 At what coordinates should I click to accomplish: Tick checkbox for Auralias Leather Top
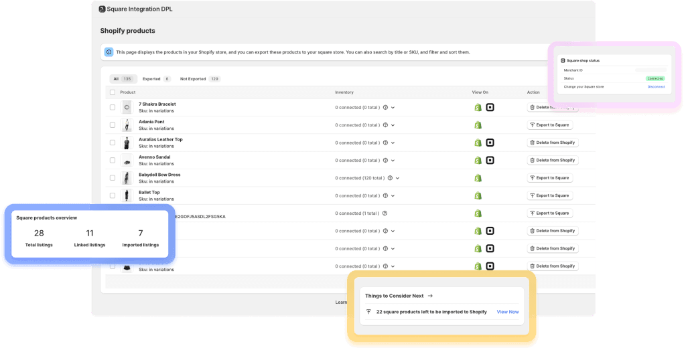click(x=113, y=143)
